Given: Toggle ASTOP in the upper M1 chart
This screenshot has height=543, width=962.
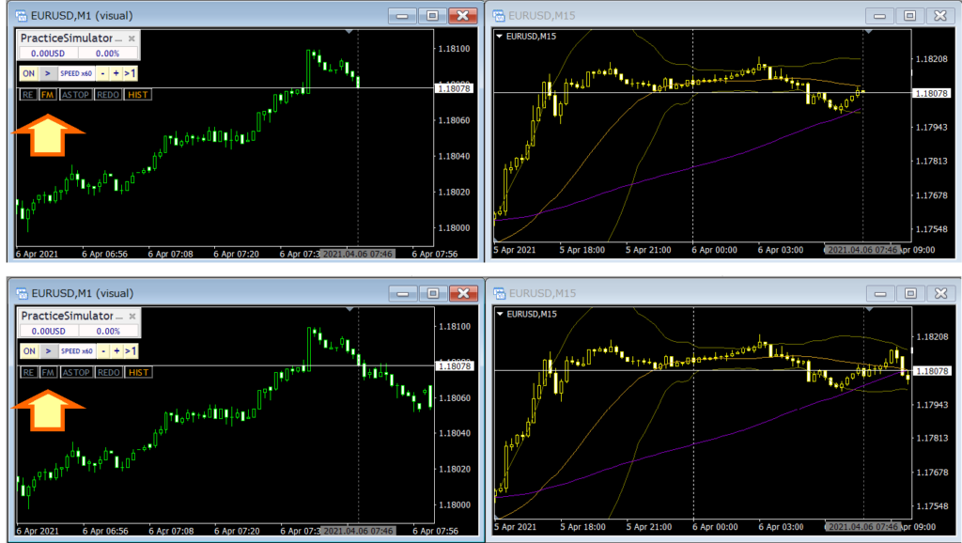Looking at the screenshot, I should pos(75,95).
